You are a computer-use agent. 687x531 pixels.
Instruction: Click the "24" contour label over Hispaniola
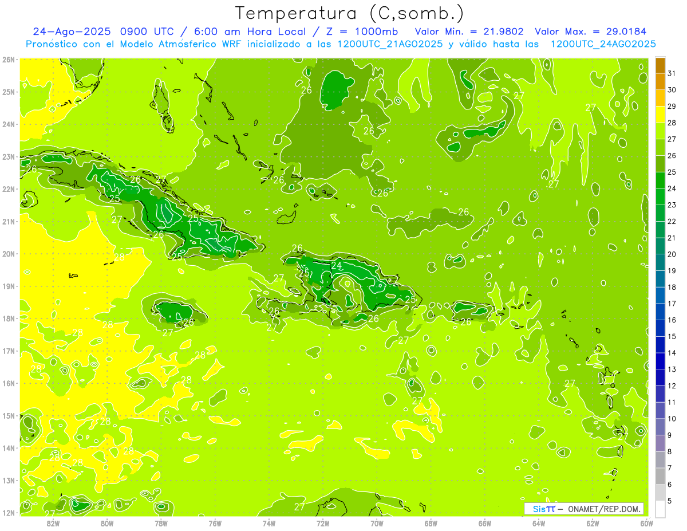click(x=337, y=265)
